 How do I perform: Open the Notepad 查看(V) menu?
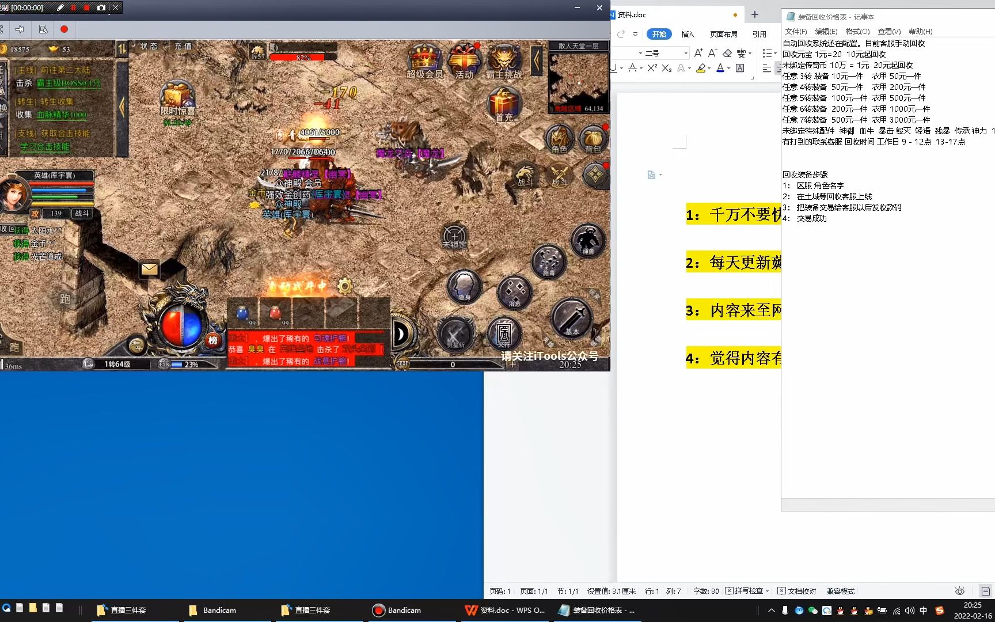click(889, 31)
